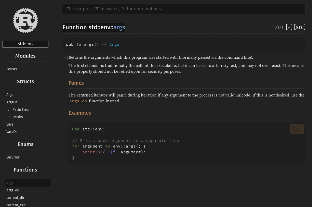Viewport: 321px width, 207px height.
Task: Collapse everything using the [–] toggle
Action: pos(289,27)
